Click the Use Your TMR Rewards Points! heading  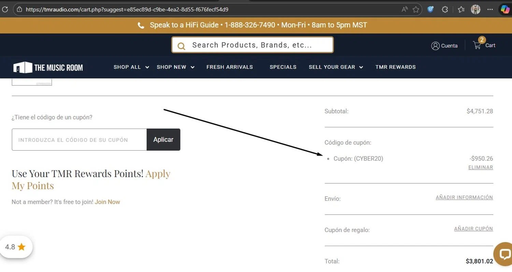[x=77, y=174]
